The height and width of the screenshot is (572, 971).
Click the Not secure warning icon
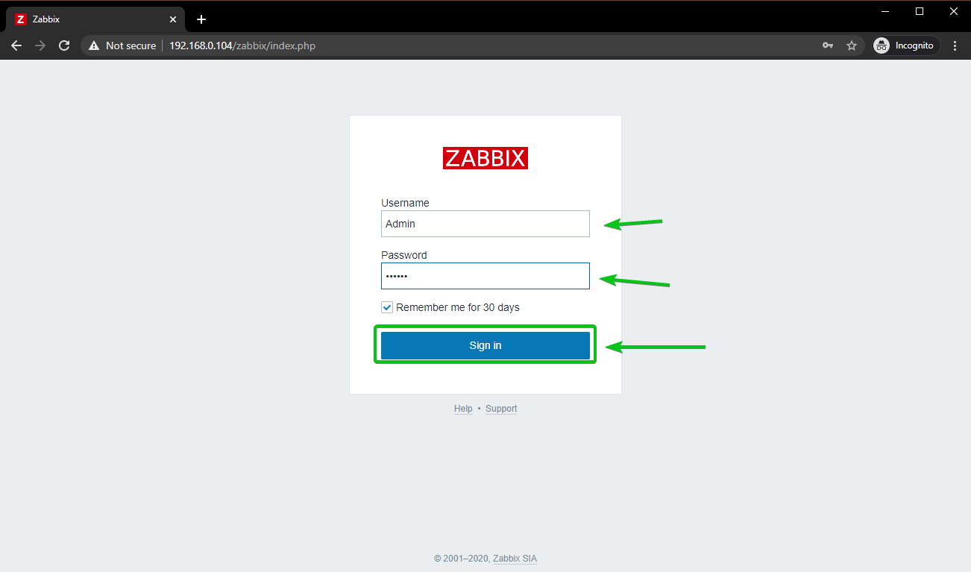click(94, 45)
